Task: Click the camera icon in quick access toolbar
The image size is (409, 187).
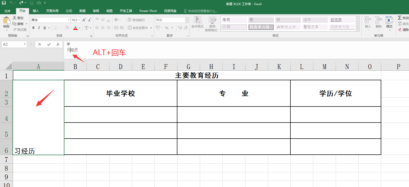Action: click(39, 3)
